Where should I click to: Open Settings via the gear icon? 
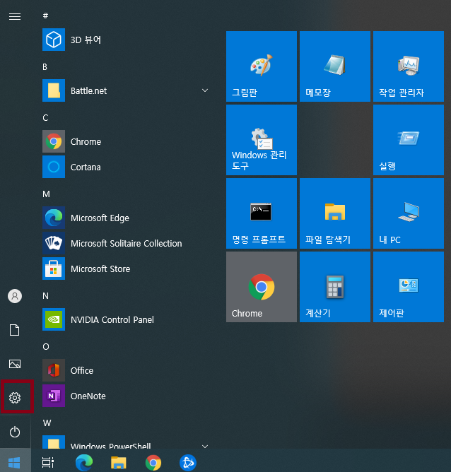point(15,398)
